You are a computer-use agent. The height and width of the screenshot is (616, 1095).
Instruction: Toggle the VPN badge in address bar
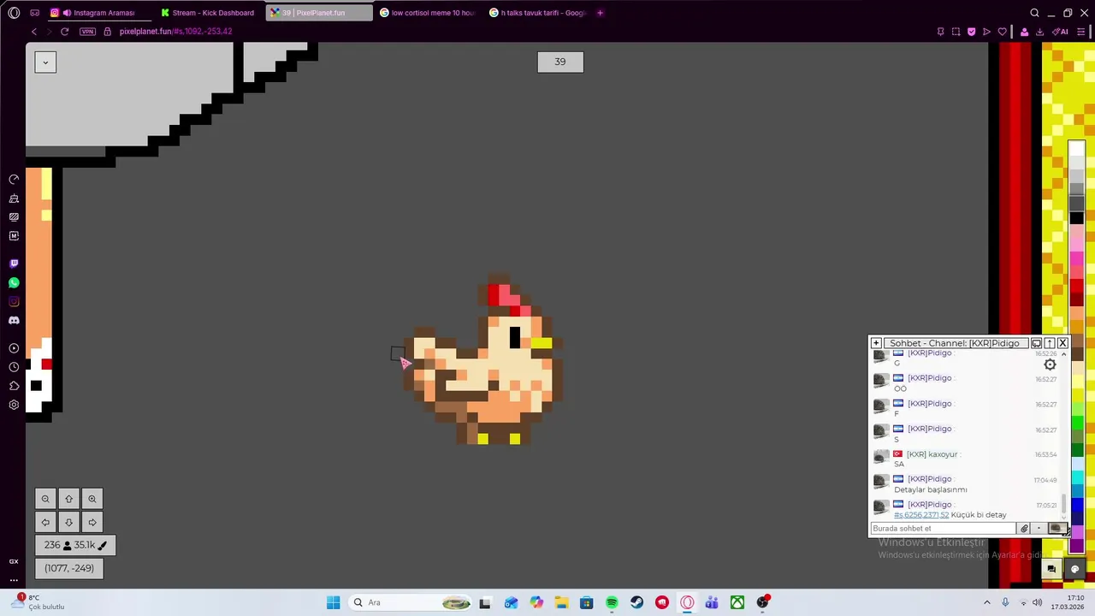click(x=87, y=32)
